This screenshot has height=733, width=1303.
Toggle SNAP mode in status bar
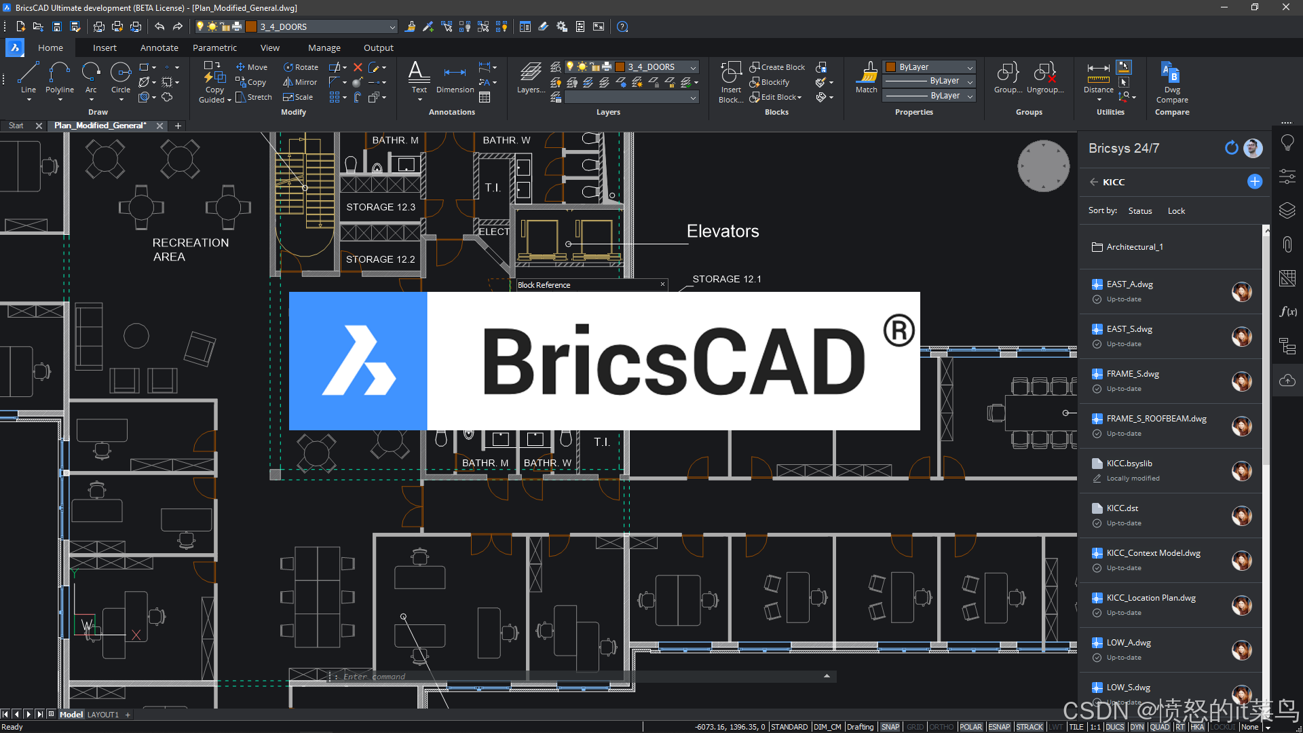890,727
